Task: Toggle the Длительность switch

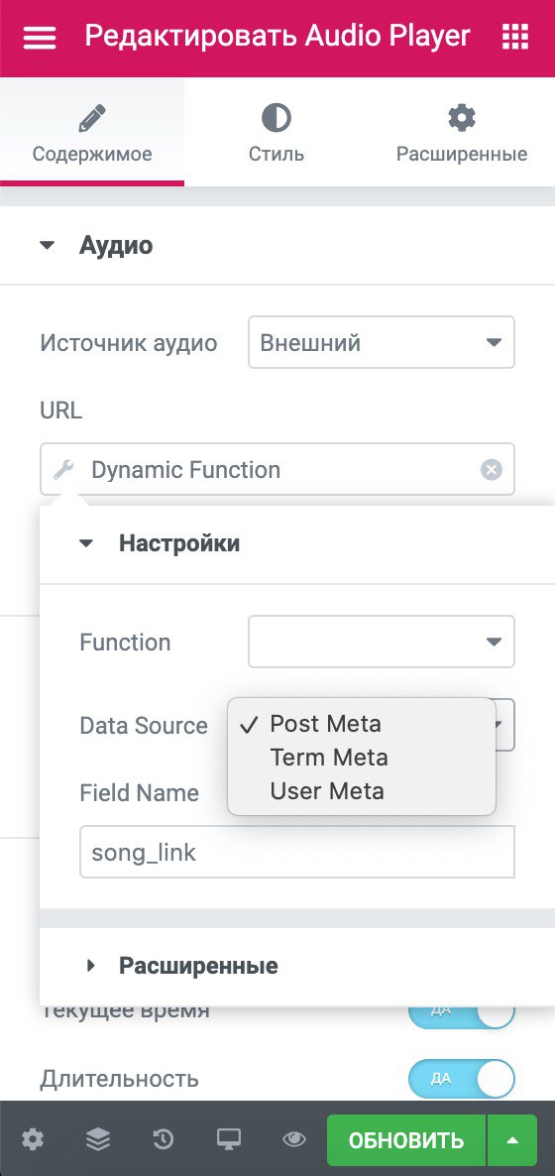Action: point(461,1079)
